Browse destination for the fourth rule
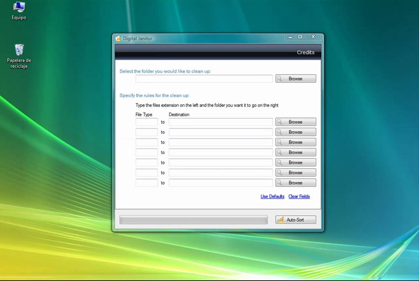Screen dimensions: 419x281 (x=295, y=152)
